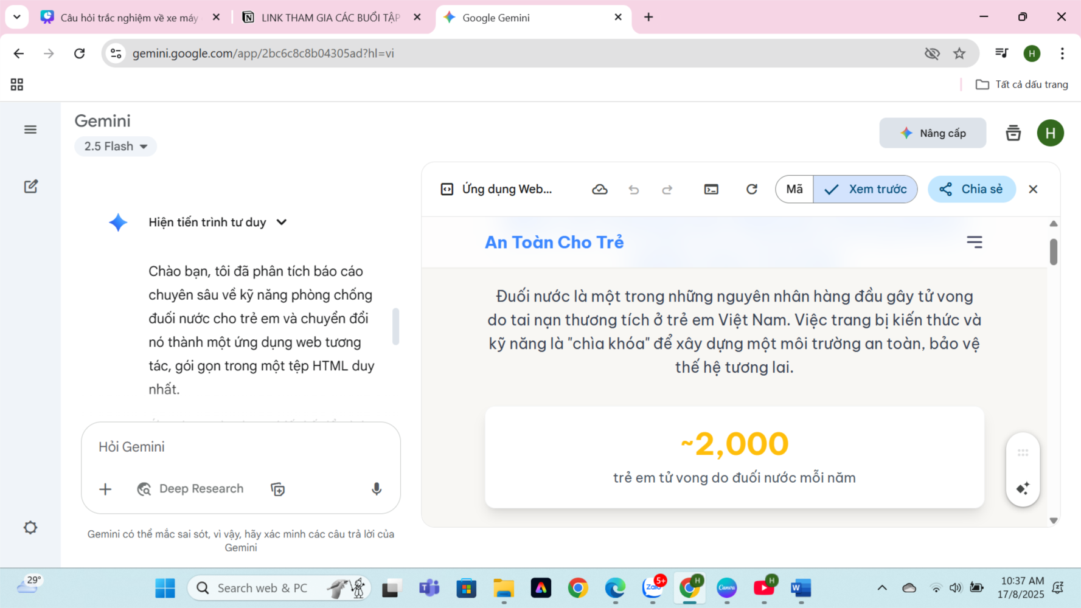Image resolution: width=1081 pixels, height=608 pixels.
Task: Select Xem trước preview mode
Action: point(865,190)
